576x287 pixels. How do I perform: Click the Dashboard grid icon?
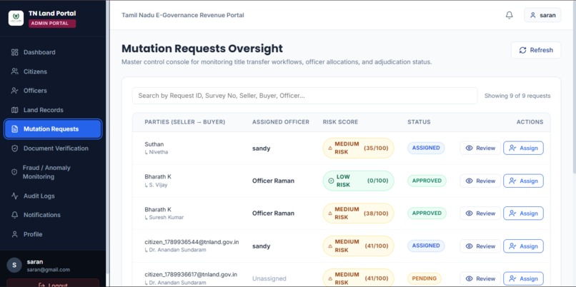tap(15, 52)
